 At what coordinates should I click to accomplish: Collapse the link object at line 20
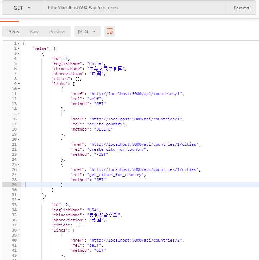click(19, 140)
